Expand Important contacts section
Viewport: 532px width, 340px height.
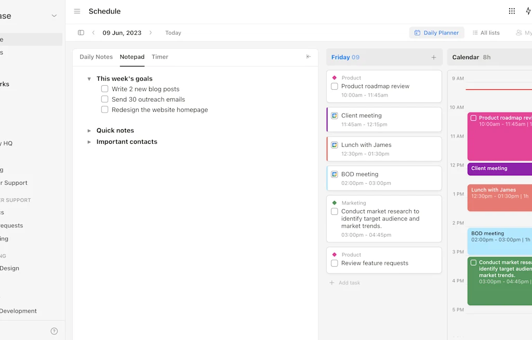point(89,142)
